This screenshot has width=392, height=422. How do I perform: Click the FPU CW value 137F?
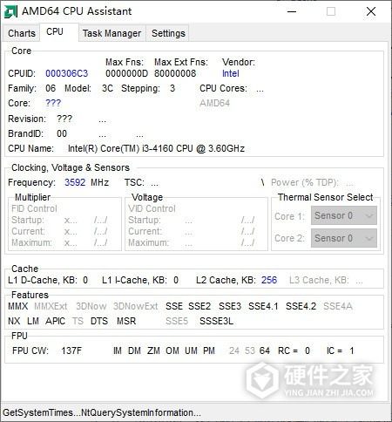[71, 351]
